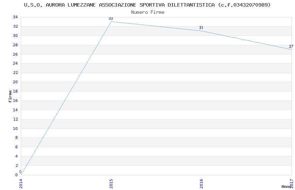The height and width of the screenshot is (190, 295).
Task: Click the data label 31 at 2016
Action: coord(201,28)
